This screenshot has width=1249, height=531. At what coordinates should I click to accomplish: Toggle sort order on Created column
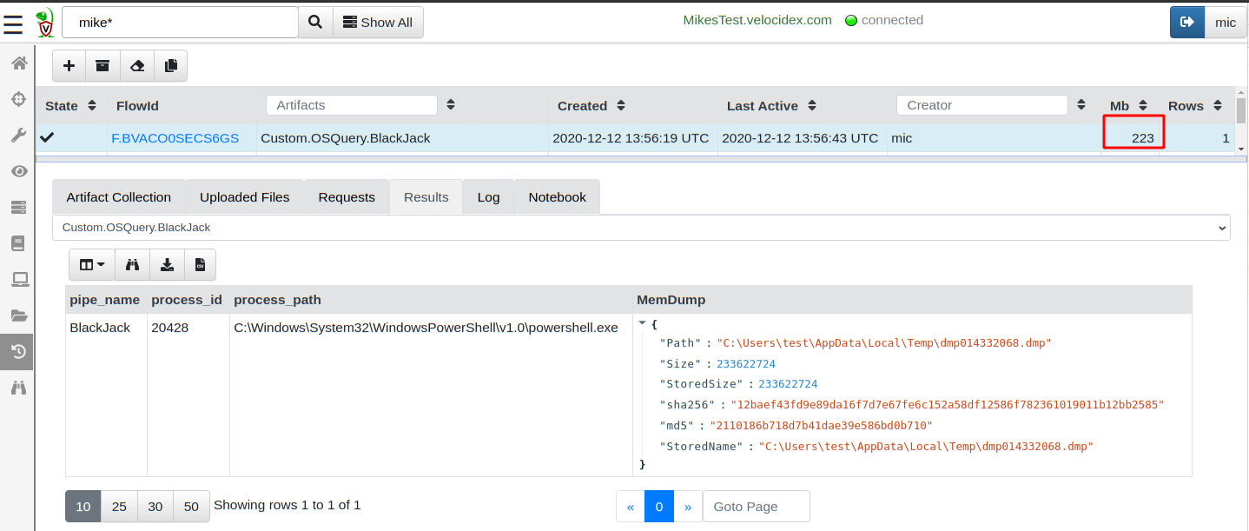621,106
